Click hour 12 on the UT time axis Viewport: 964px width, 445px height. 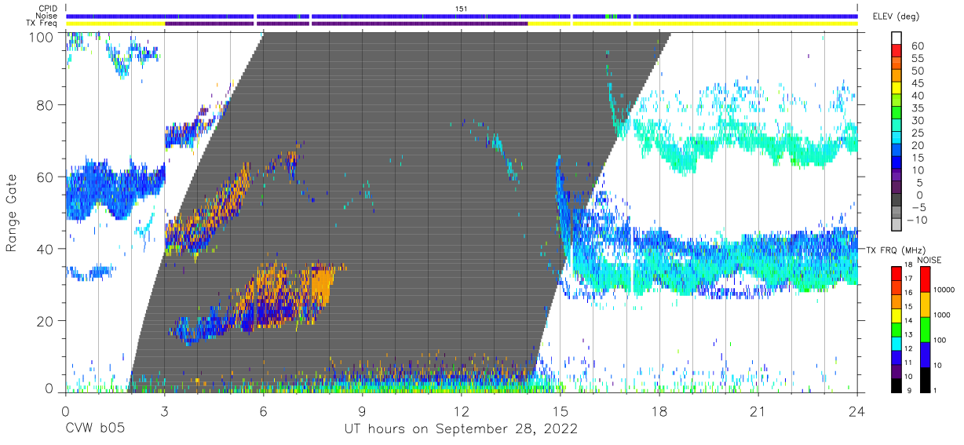point(461,411)
